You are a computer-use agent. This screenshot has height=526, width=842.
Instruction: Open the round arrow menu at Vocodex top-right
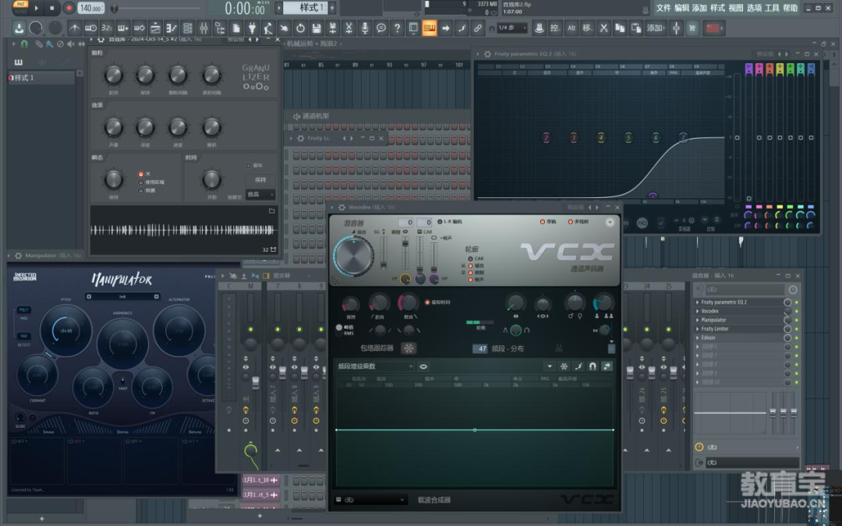click(610, 222)
